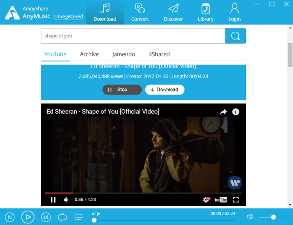Viewport: 293px width, 225px height.
Task: Click the video share arrow icon
Action: 223,112
